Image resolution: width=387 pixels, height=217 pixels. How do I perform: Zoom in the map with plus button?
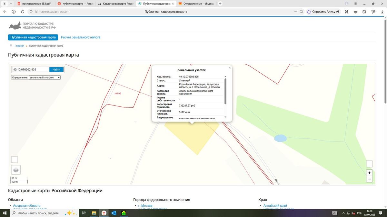[x=370, y=173]
